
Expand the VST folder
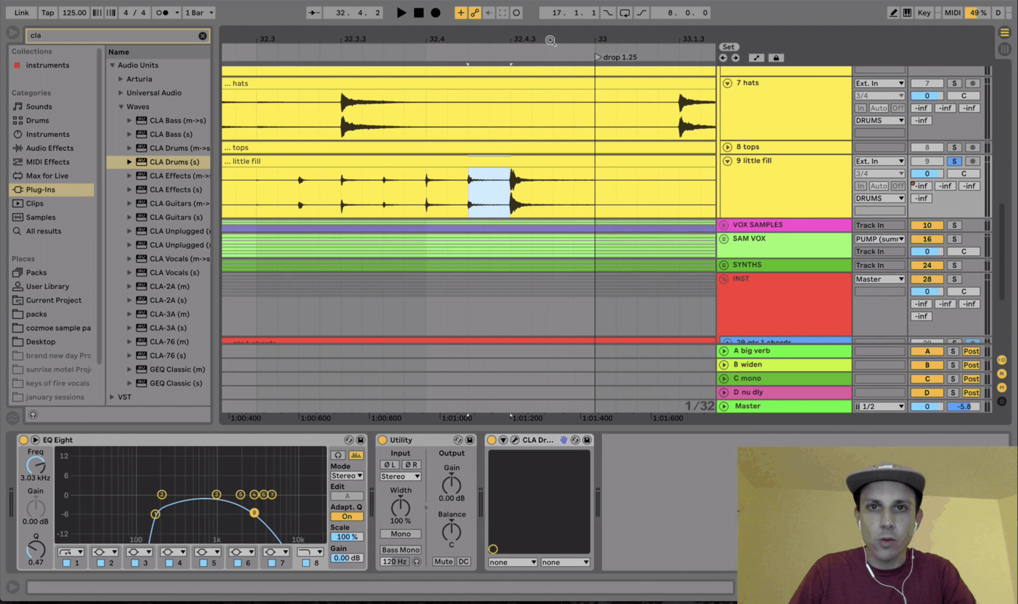point(112,397)
